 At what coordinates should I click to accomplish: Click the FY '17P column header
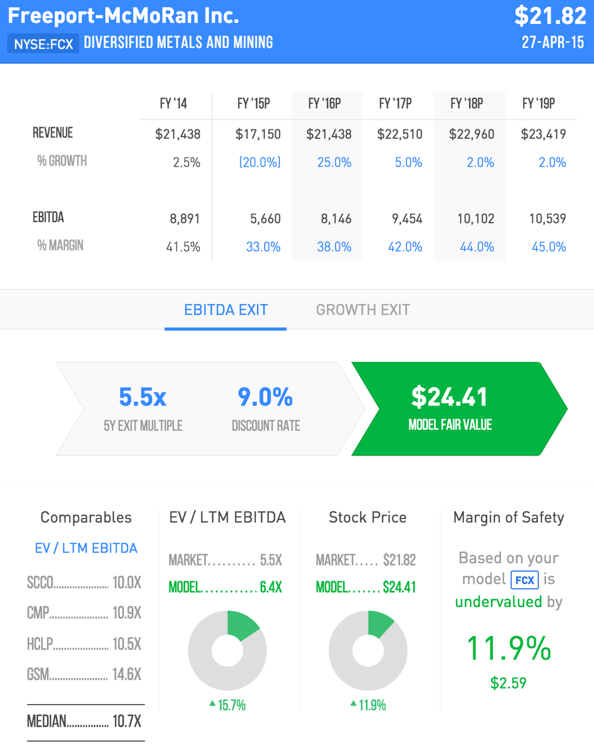[395, 103]
